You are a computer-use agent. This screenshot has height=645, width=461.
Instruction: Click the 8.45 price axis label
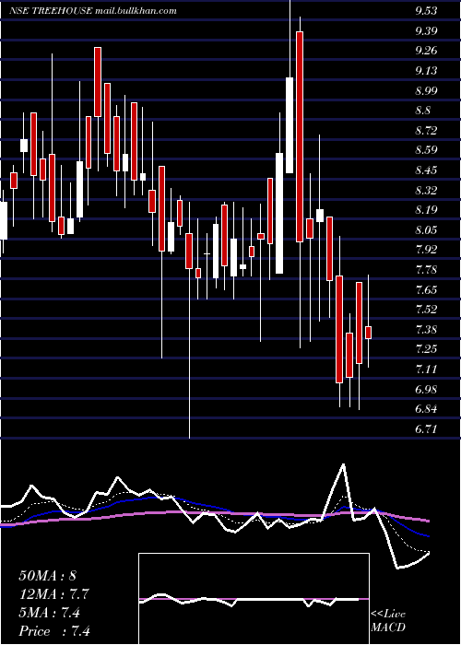[x=426, y=170]
